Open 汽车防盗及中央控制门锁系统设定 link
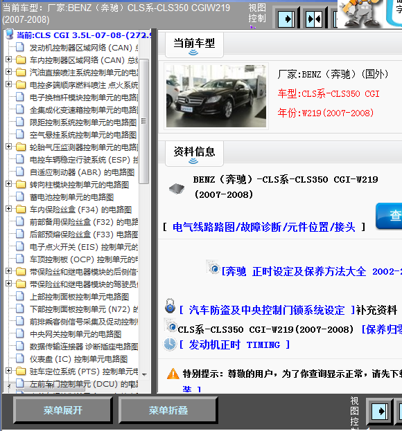Image resolution: width=402 pixels, height=431 pixels. tap(267, 310)
